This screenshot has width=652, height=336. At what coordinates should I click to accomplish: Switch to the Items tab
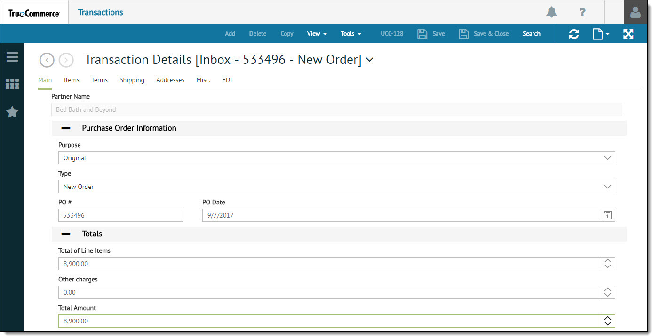72,80
